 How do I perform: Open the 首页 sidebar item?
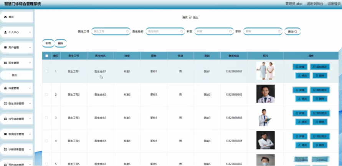pyautogui.click(x=17, y=17)
